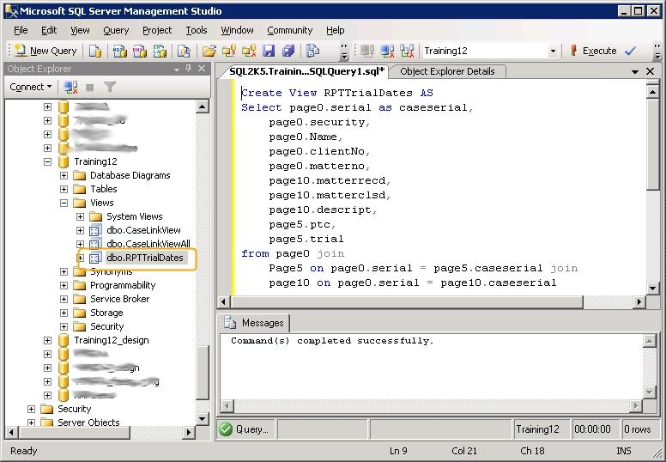Expand the System Views folder
666x462 pixels.
tap(81, 216)
